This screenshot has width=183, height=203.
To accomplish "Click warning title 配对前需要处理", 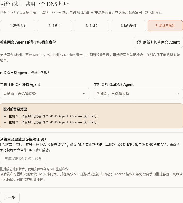I will click(15, 109).
